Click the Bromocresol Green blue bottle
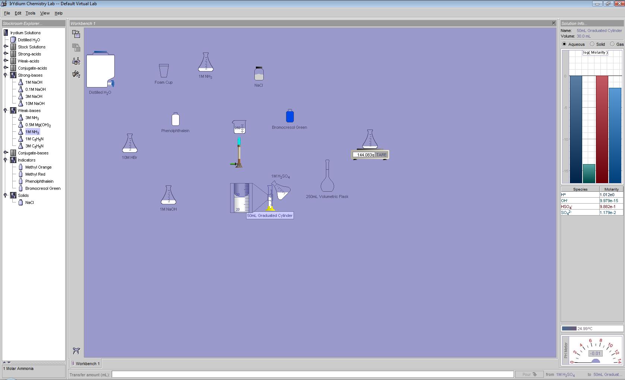The image size is (625, 380). pyautogui.click(x=290, y=116)
